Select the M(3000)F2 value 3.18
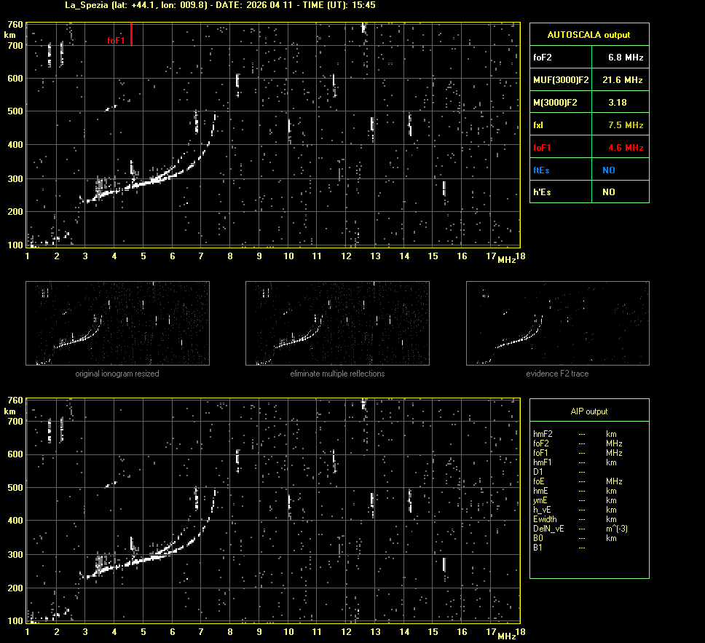 (617, 102)
